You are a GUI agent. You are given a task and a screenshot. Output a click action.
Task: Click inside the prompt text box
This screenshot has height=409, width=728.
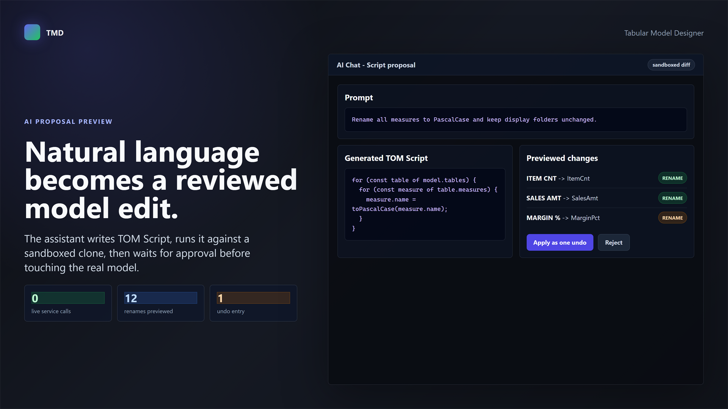click(516, 120)
